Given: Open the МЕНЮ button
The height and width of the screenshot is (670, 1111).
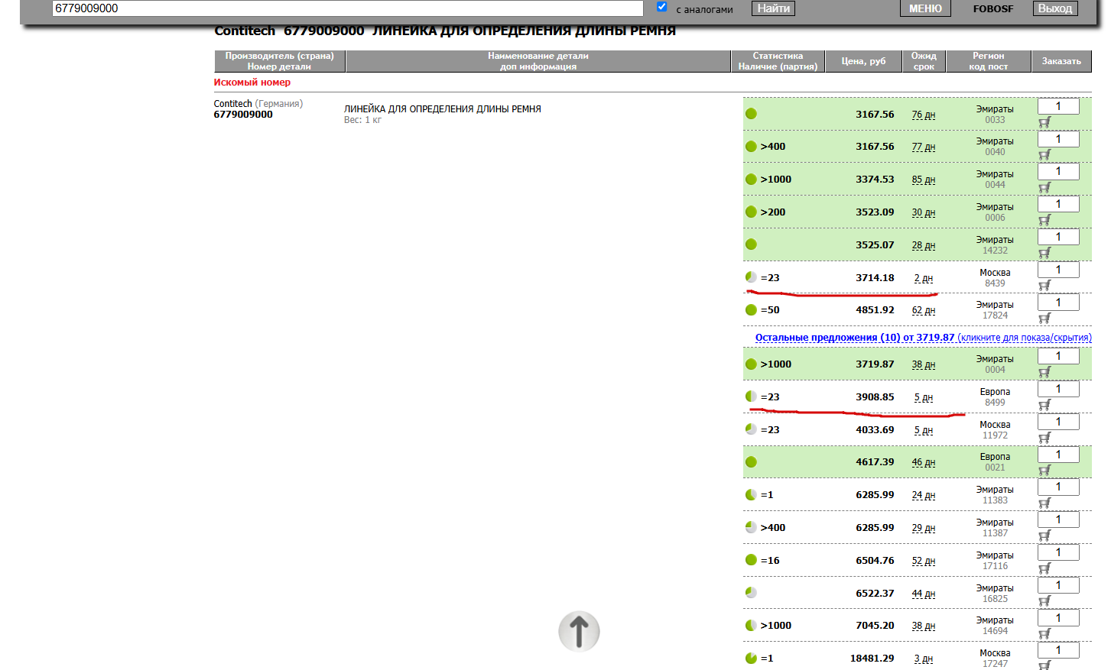Looking at the screenshot, I should 925,8.
